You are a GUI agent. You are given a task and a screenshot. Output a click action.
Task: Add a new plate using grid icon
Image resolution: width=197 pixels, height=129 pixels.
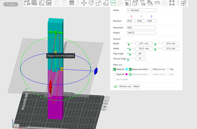[34, 3]
